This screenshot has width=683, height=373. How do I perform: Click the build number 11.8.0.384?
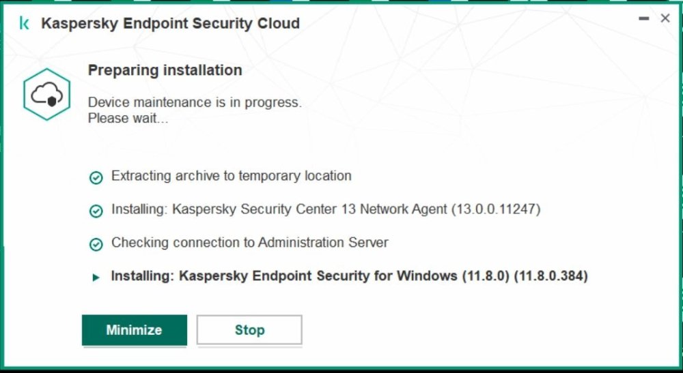550,276
